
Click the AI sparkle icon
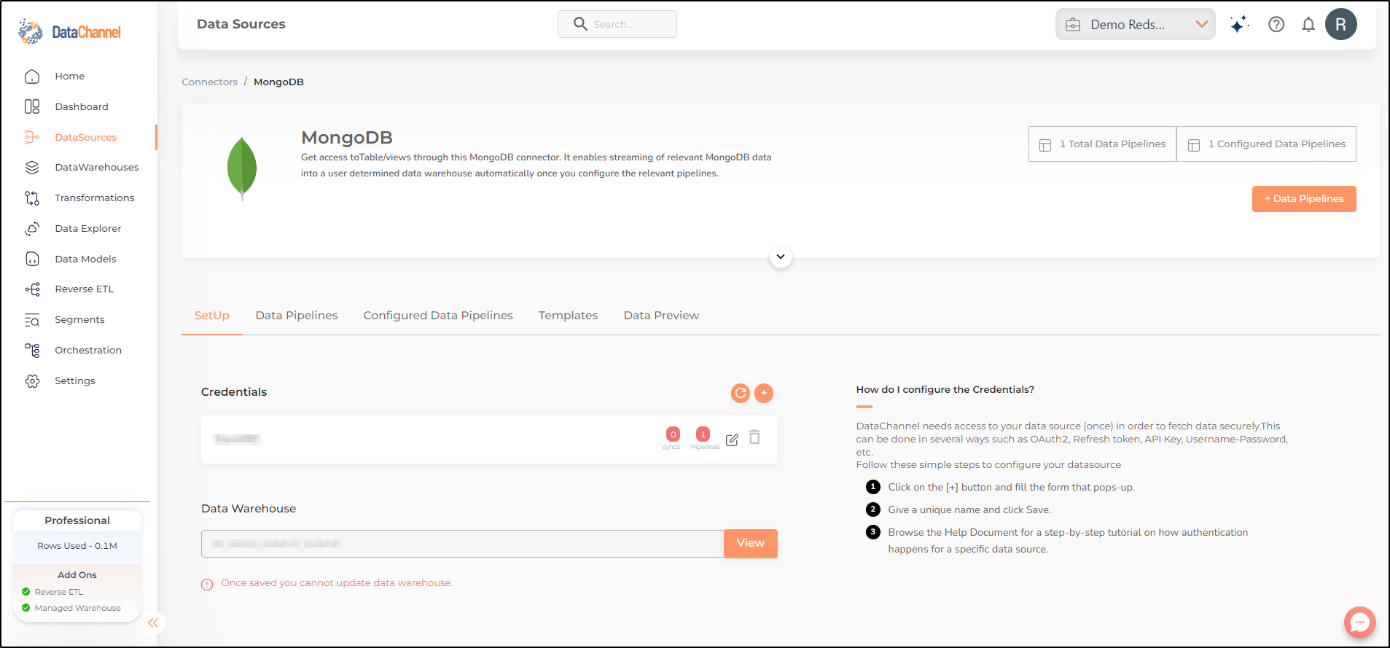pos(1239,24)
